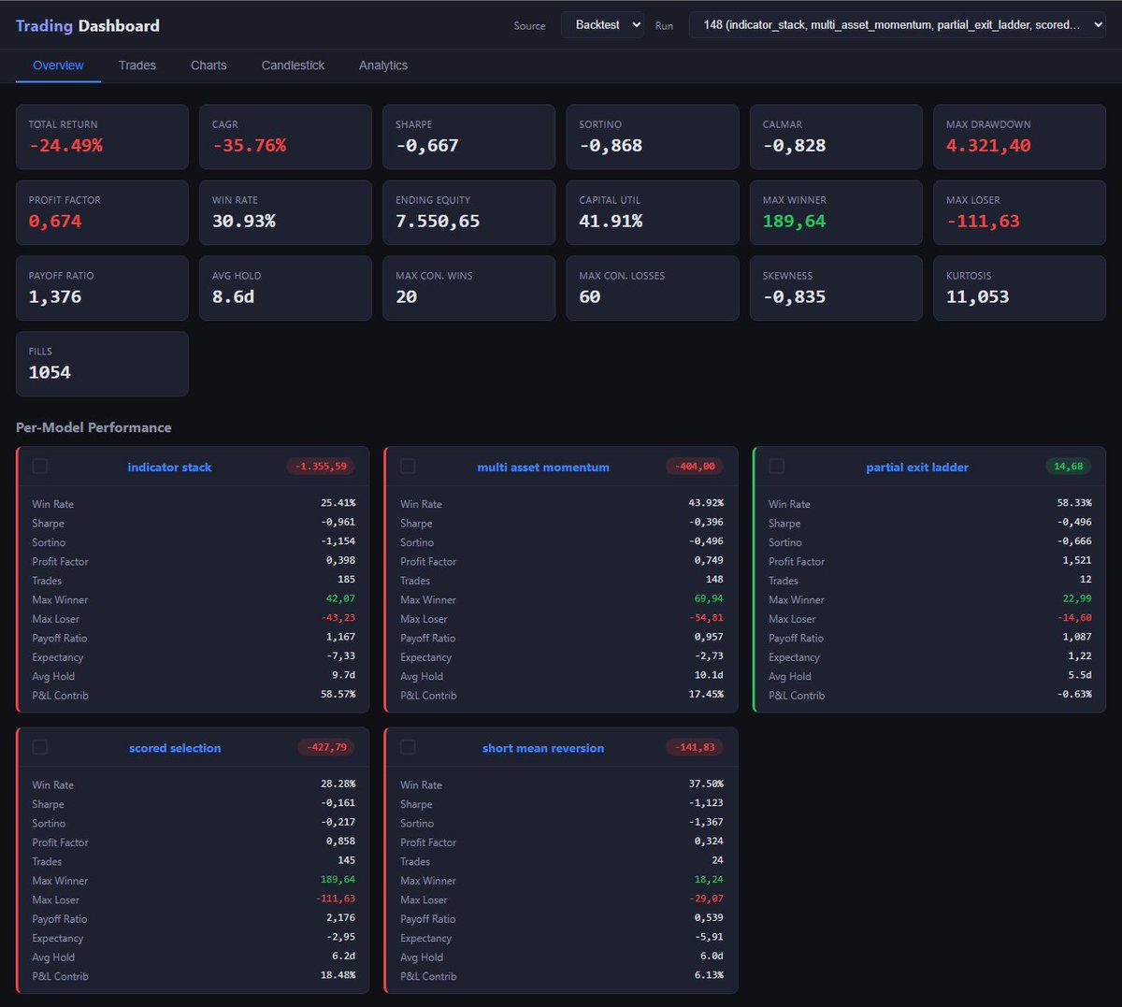Go to the Charts tab
Image resolution: width=1122 pixels, height=1007 pixels.
(208, 65)
